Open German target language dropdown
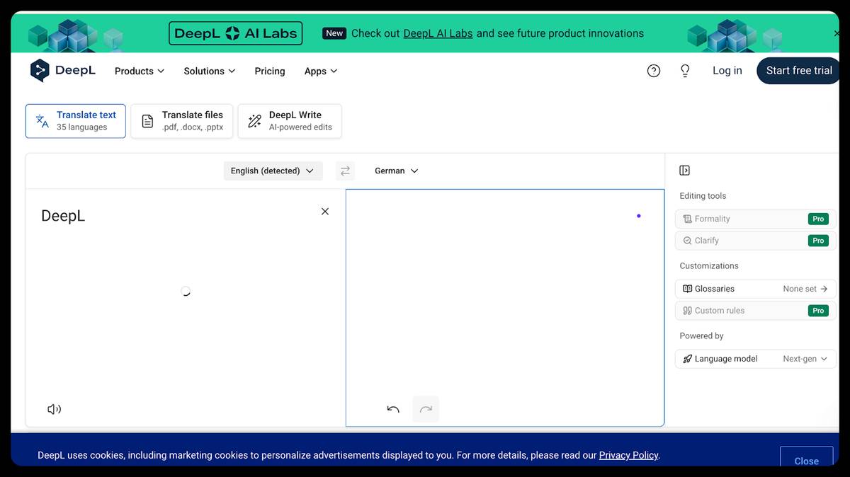Screen dimensions: 850x477 396,171
